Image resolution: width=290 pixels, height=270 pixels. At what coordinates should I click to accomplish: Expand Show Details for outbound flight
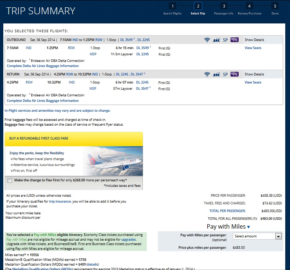254,40
